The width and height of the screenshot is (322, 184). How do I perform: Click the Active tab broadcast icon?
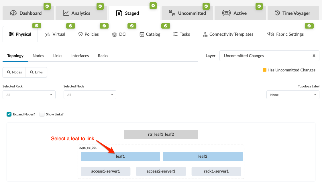click(x=226, y=13)
